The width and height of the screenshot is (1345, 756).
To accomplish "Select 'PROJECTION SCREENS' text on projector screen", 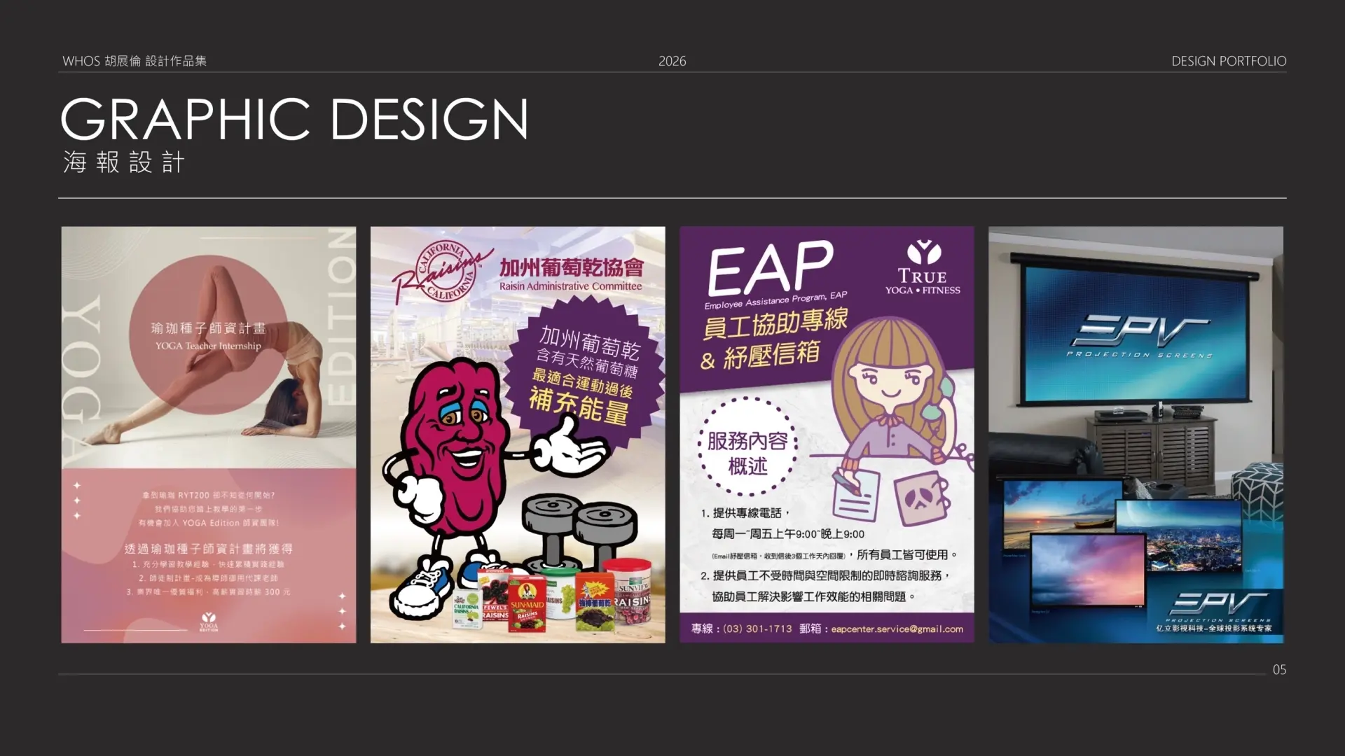I will click(x=1140, y=355).
